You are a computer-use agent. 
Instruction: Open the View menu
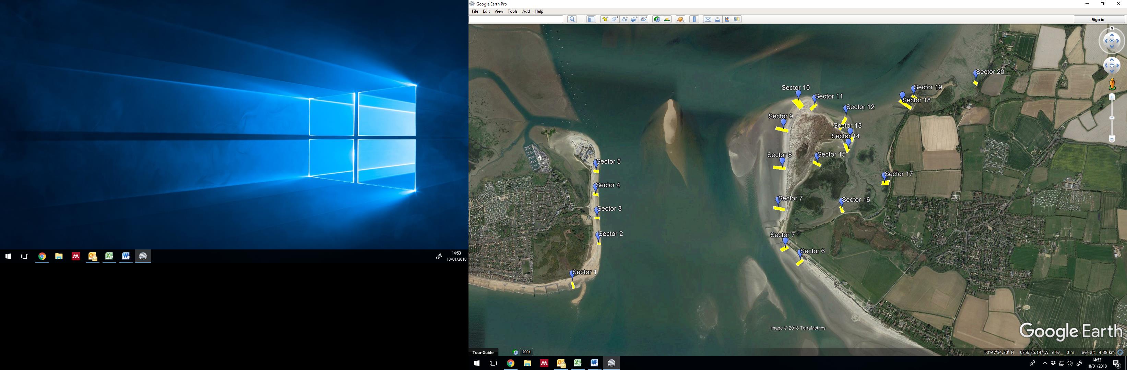tap(498, 11)
